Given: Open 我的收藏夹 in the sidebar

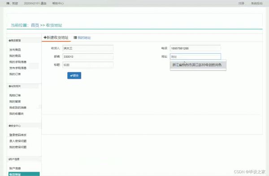Looking at the screenshot, I should pos(17,114).
